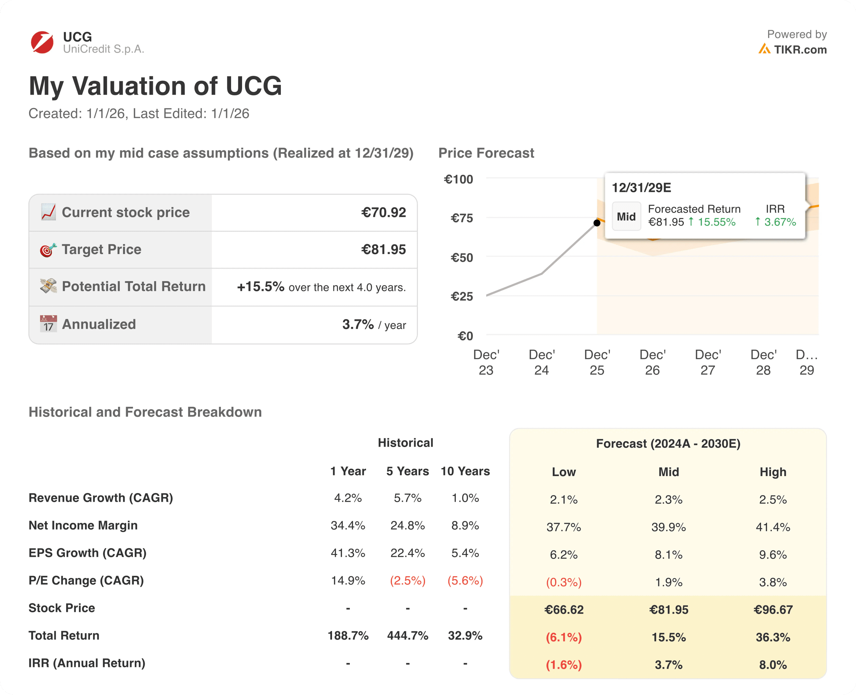Click the money icon beside Potential Total Return

pos(48,286)
